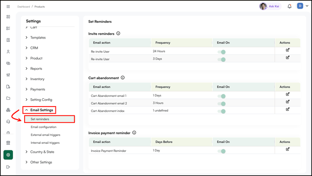
Task: Open the store sidebar icon
Action: (8, 143)
